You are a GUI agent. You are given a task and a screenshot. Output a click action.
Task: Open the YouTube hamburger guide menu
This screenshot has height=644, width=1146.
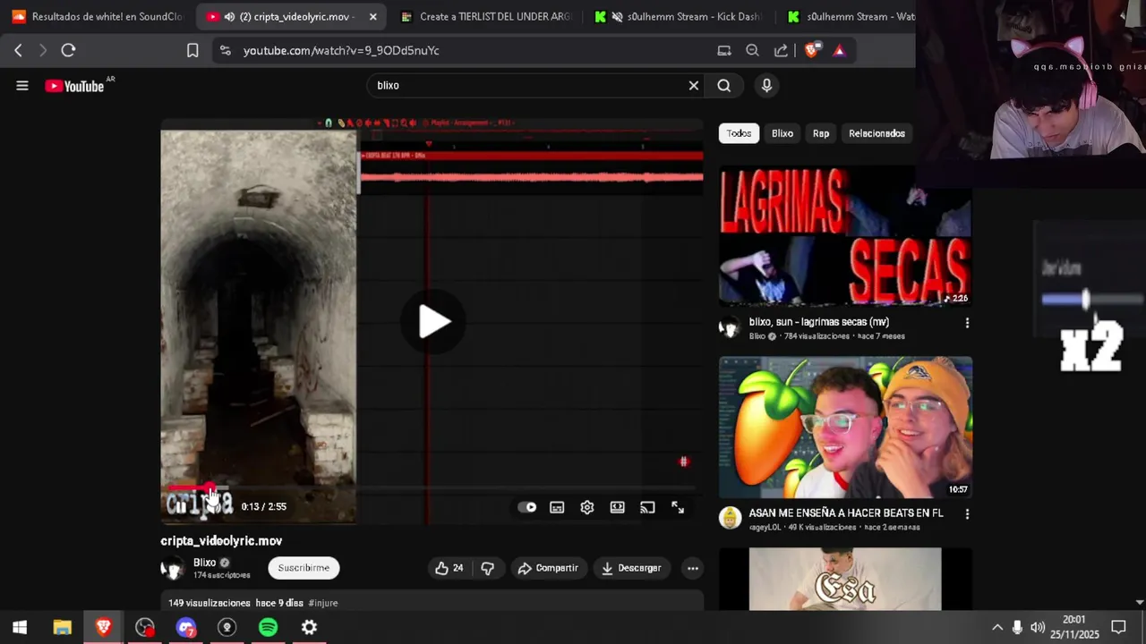[22, 86]
